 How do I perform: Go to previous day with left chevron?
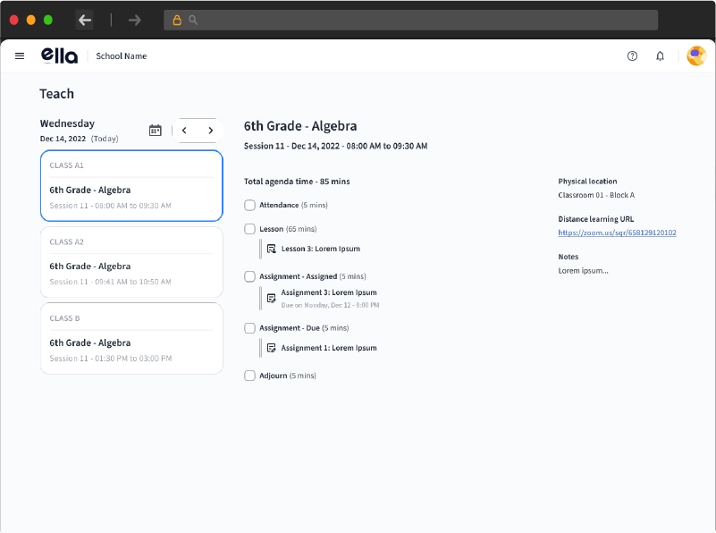pyautogui.click(x=184, y=131)
